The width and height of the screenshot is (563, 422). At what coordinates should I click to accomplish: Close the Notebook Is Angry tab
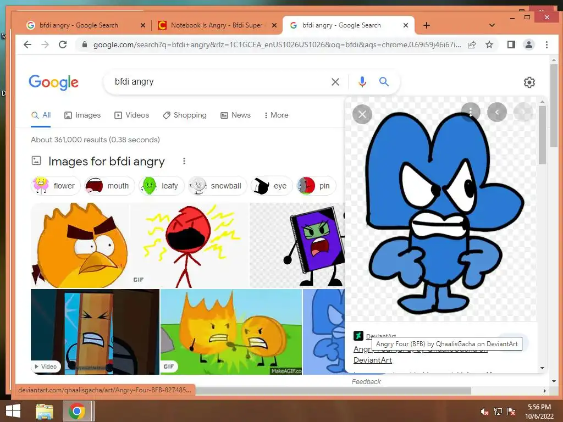[x=274, y=25]
